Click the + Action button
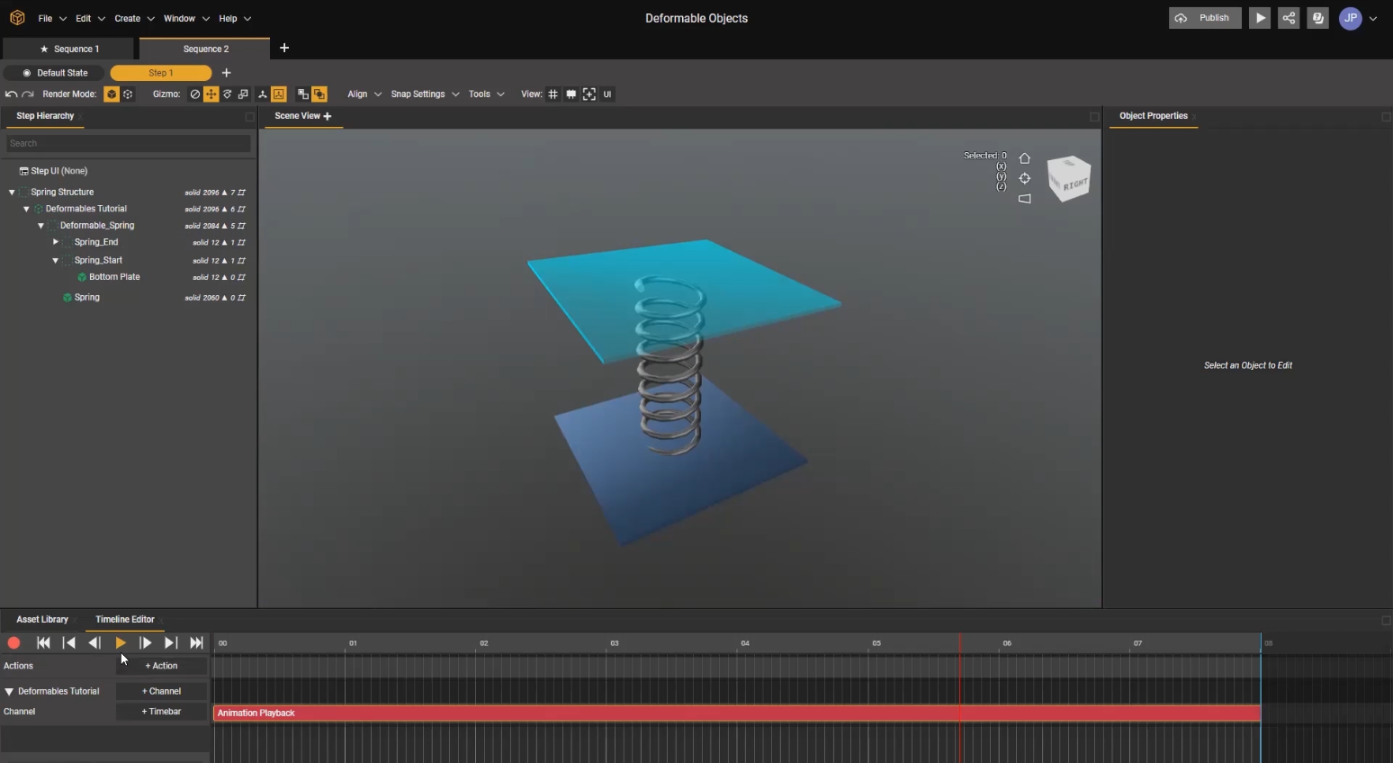Viewport: 1393px width, 763px height. coord(162,666)
